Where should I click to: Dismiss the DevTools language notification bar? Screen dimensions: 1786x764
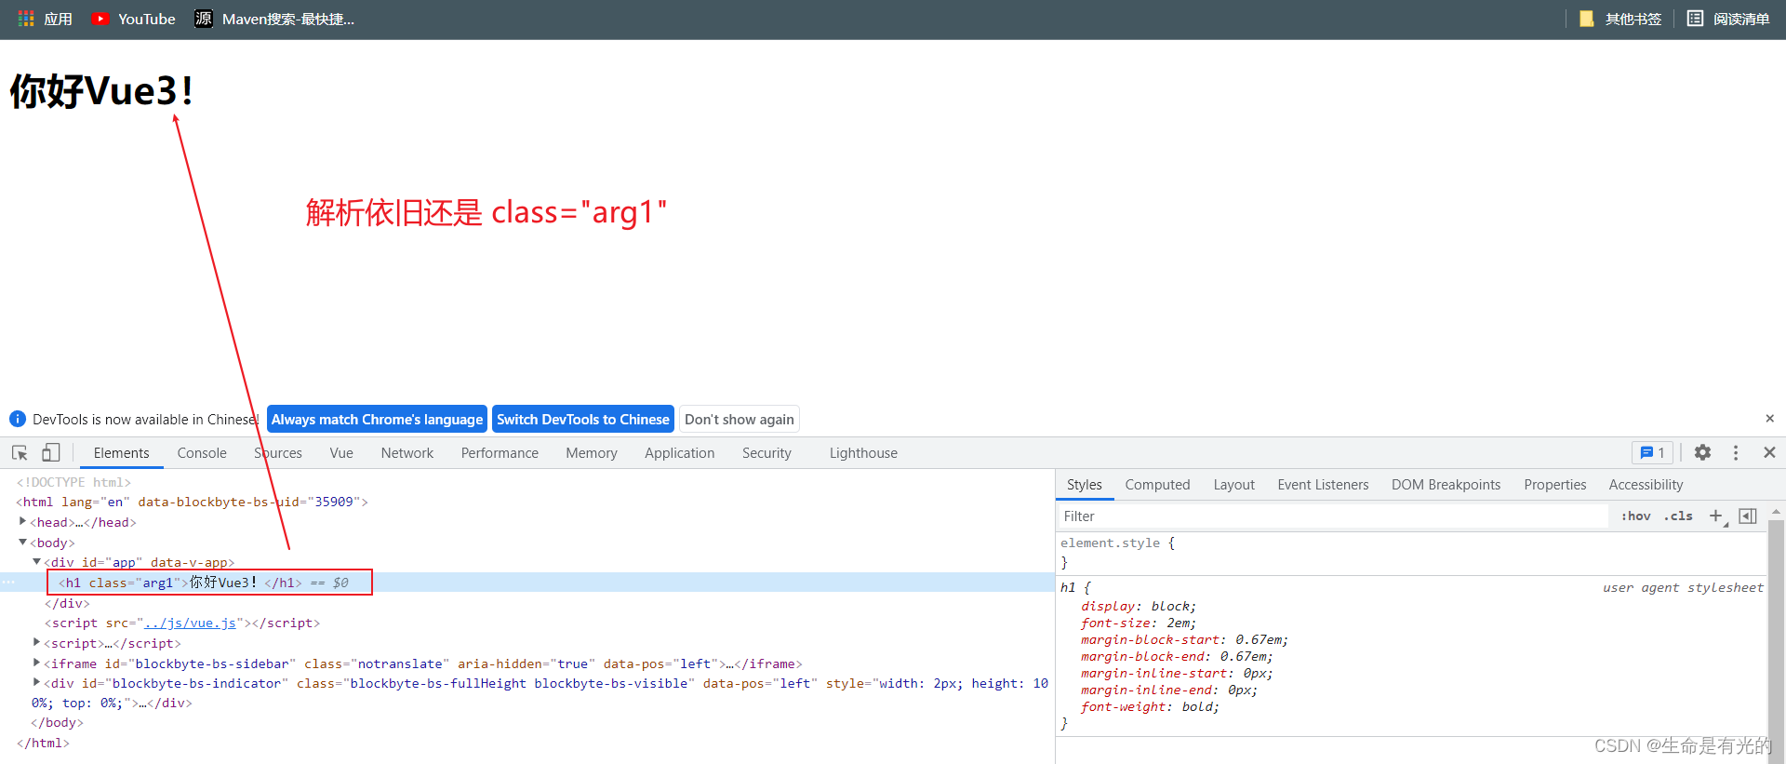[1769, 419]
